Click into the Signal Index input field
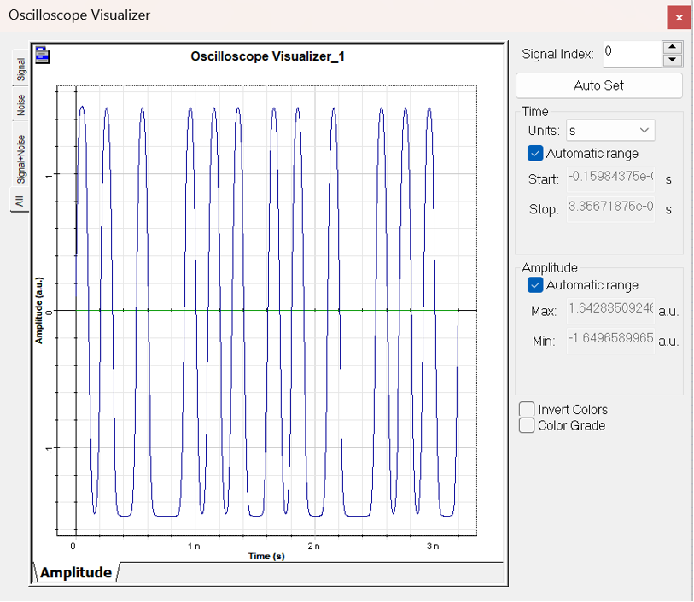Viewport: 694px width, 602px height. point(631,53)
